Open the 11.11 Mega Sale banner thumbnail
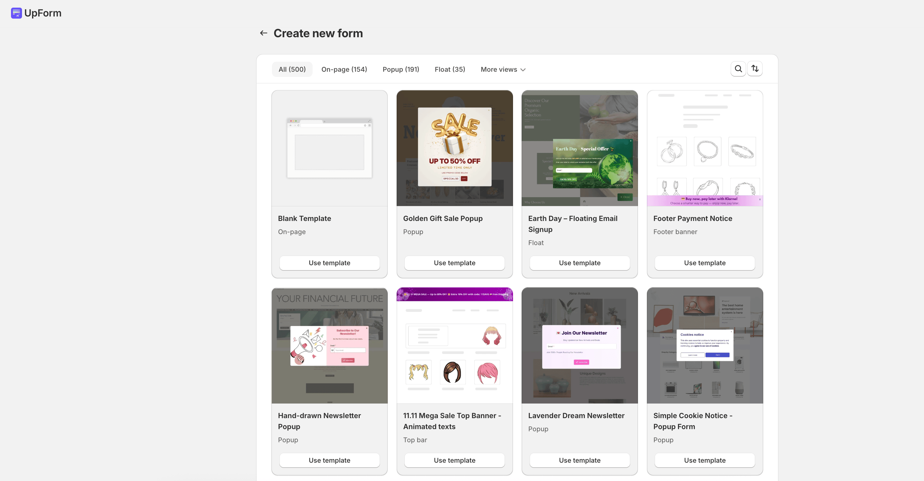The width and height of the screenshot is (924, 481). pos(454,345)
